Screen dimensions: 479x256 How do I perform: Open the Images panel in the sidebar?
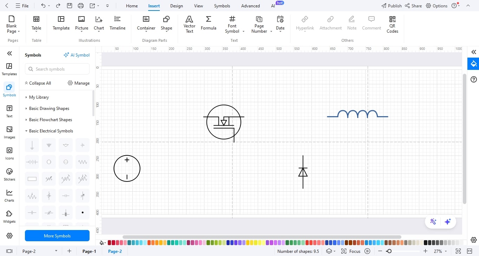(x=9, y=132)
